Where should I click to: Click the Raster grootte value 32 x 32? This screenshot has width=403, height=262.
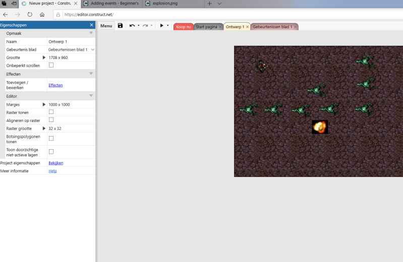[55, 128]
